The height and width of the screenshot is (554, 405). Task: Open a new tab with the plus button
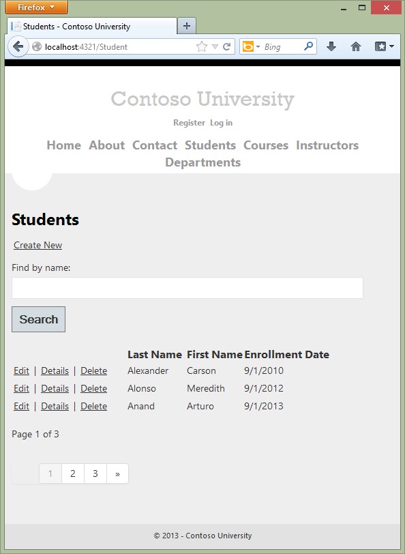point(186,25)
